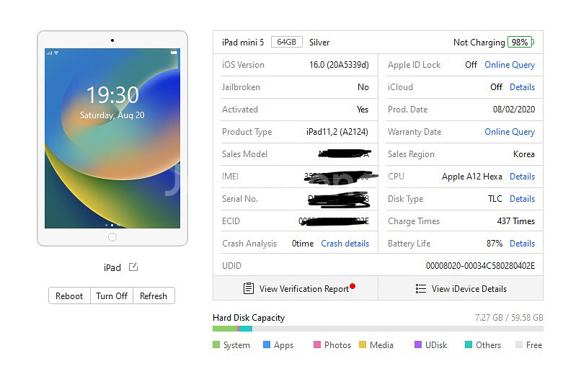This screenshot has height=369, width=581.
Task: Click the iPad mini 5 model name
Action: click(x=243, y=43)
